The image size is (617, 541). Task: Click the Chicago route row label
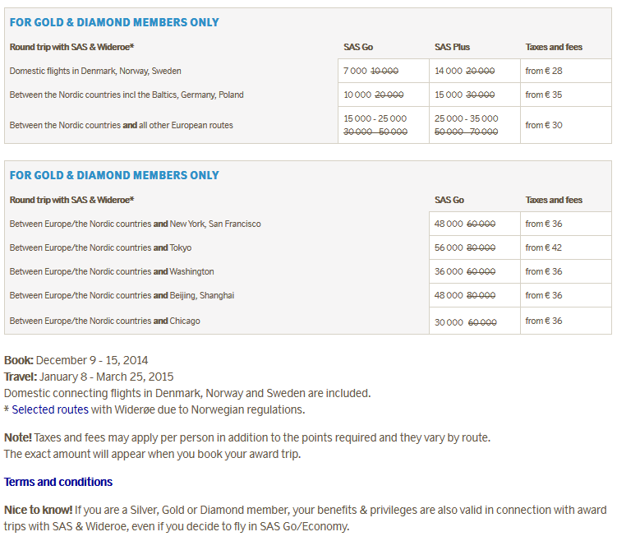[x=104, y=321]
